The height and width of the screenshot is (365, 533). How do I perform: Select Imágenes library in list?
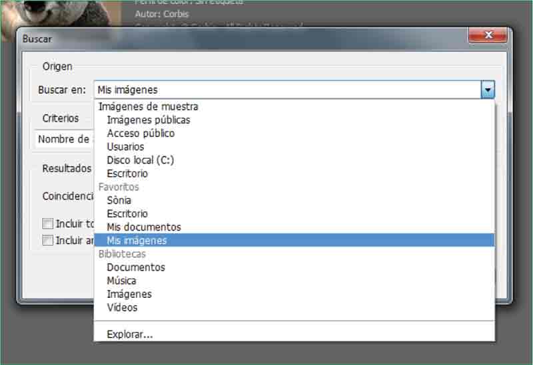pos(129,294)
